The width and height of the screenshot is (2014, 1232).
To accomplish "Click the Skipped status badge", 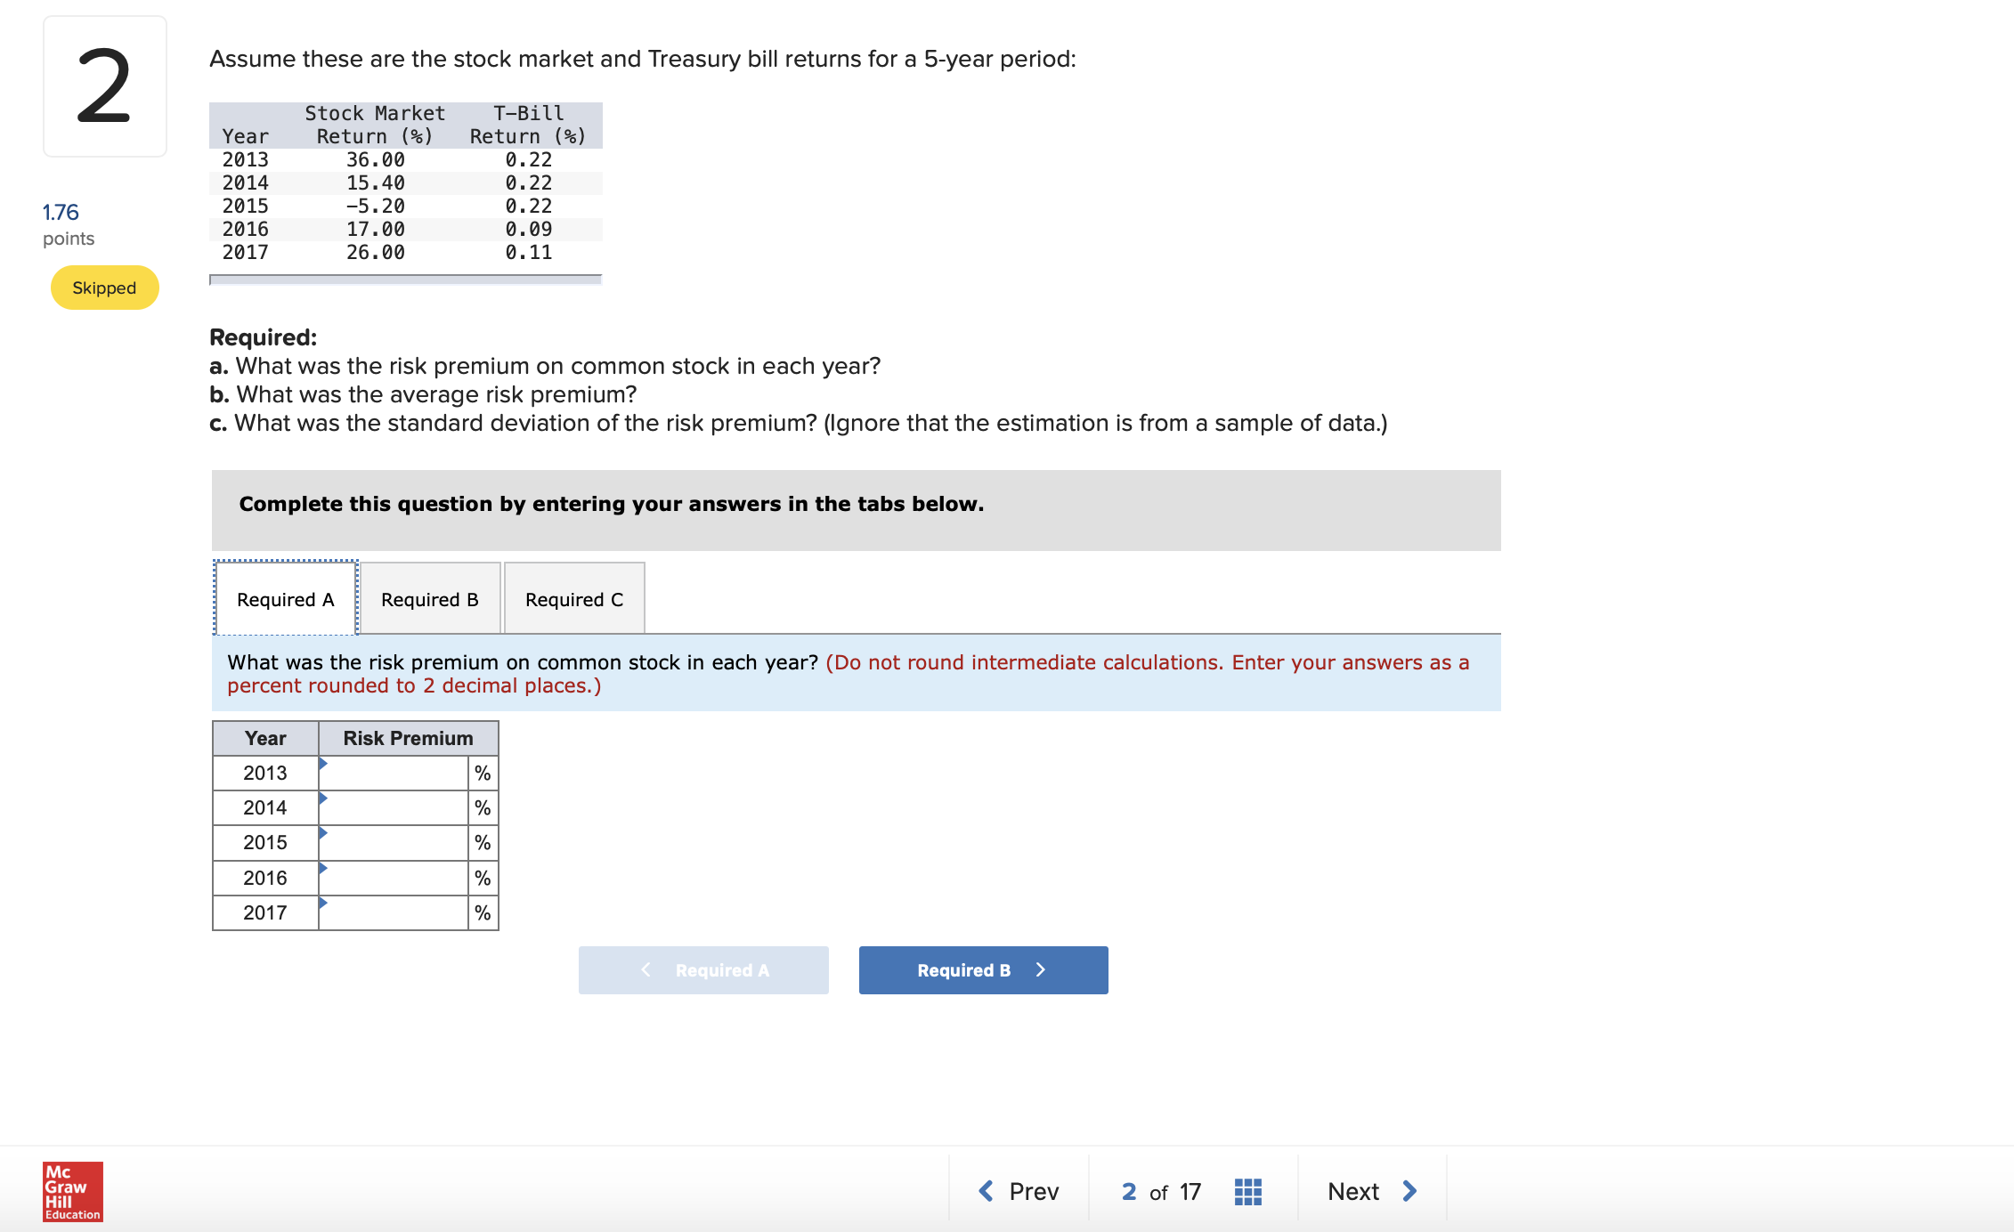I will point(104,288).
